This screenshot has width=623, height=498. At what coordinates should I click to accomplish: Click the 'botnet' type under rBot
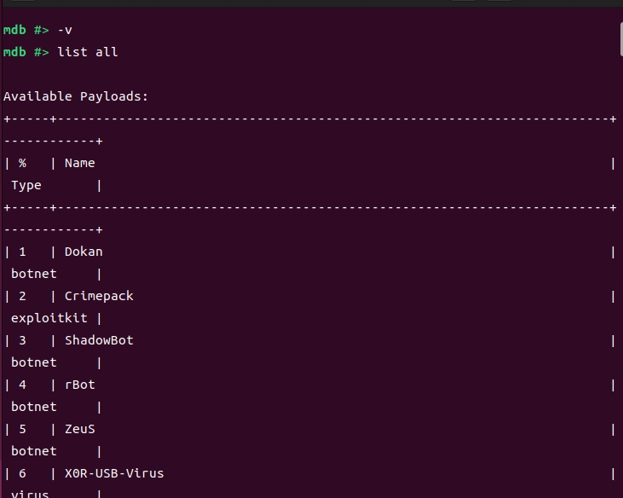(34, 407)
